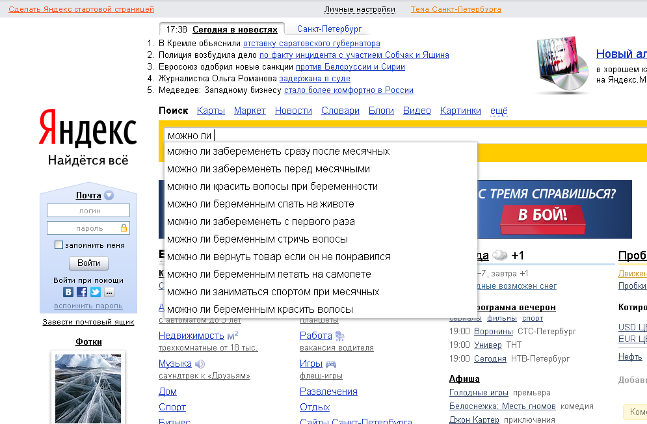The height and width of the screenshot is (424, 647).
Task: Open the 'ещё' services dropdown
Action: coord(499,111)
